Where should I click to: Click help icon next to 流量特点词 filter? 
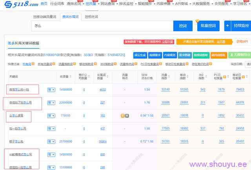[136, 64]
